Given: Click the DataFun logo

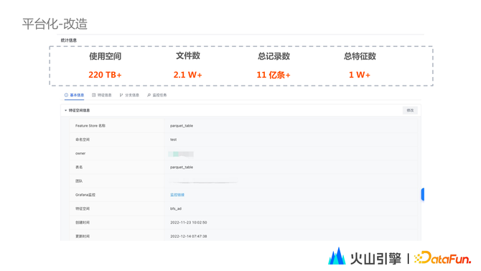Looking at the screenshot, I should 442,258.
